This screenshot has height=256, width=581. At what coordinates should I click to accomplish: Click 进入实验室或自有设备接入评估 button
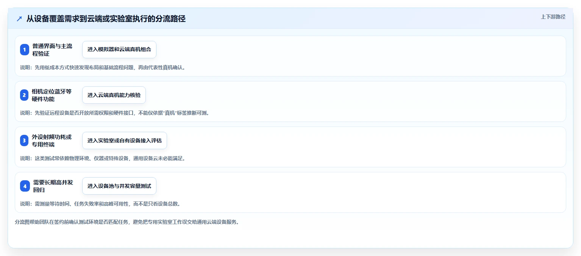[x=125, y=140]
